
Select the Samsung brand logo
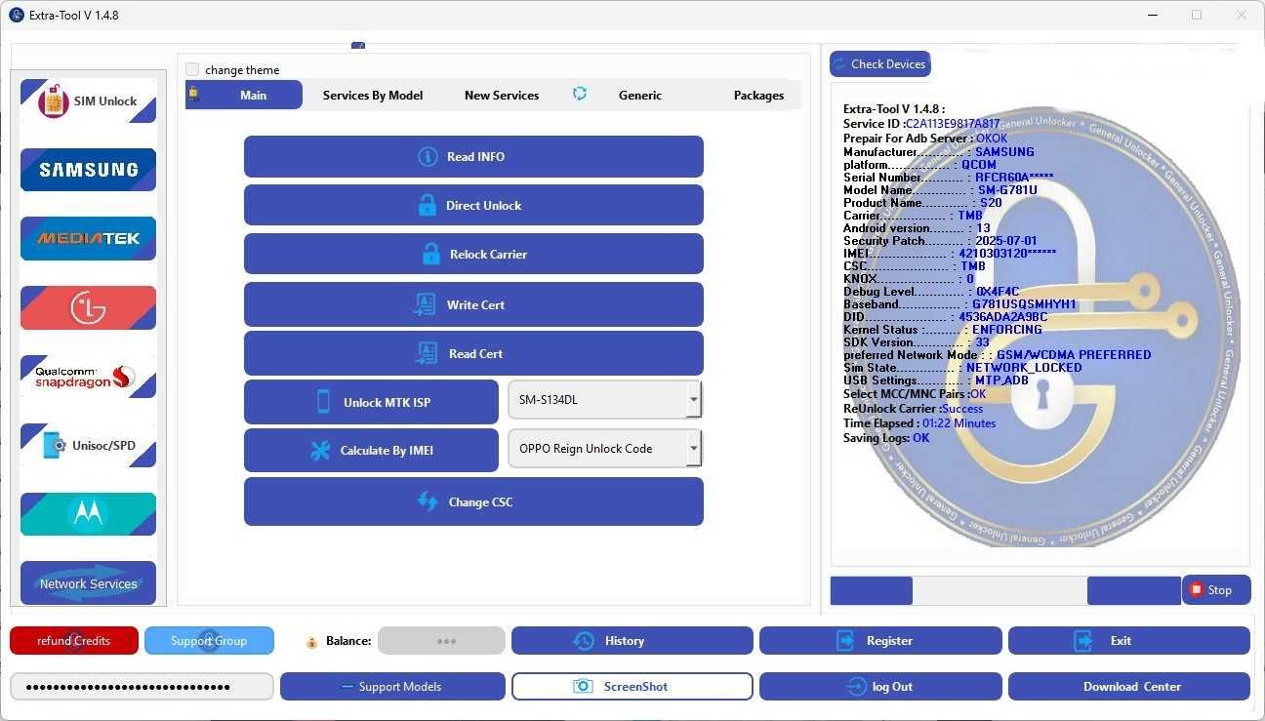88,170
